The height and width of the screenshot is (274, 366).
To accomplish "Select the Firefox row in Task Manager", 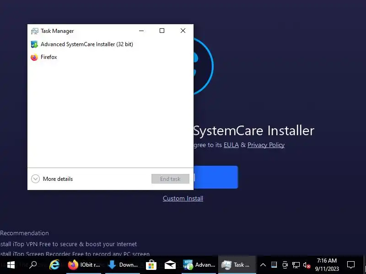I will pos(110,57).
